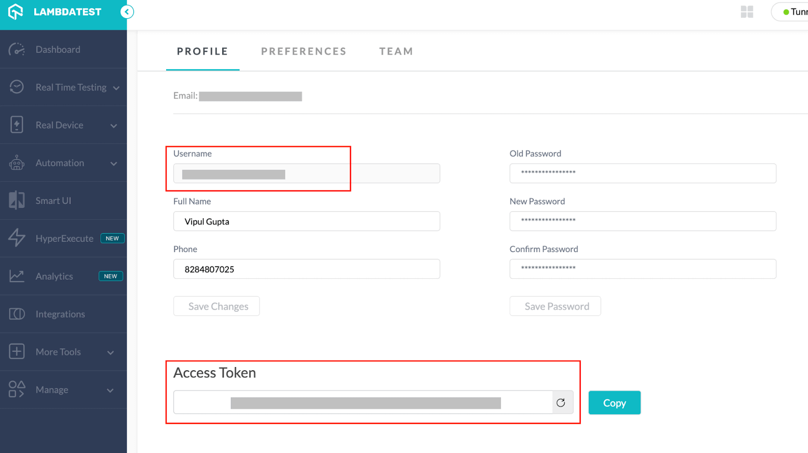
Task: Click the Manage shapes icon
Action: pos(17,389)
